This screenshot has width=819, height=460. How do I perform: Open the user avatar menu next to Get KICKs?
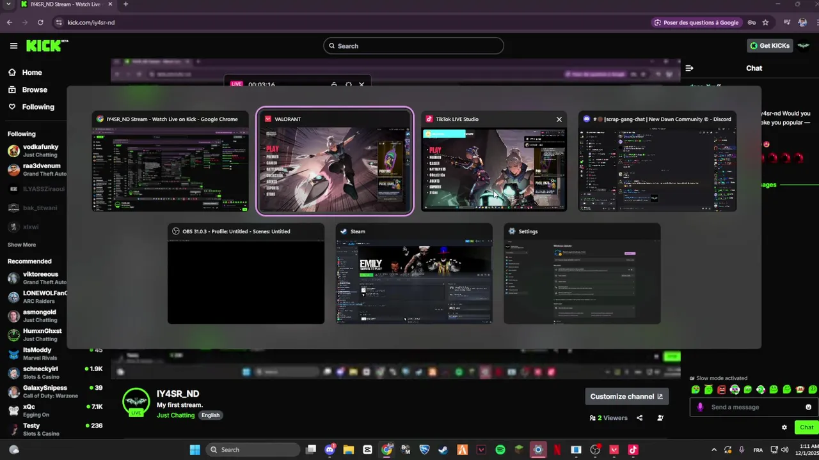(x=803, y=46)
